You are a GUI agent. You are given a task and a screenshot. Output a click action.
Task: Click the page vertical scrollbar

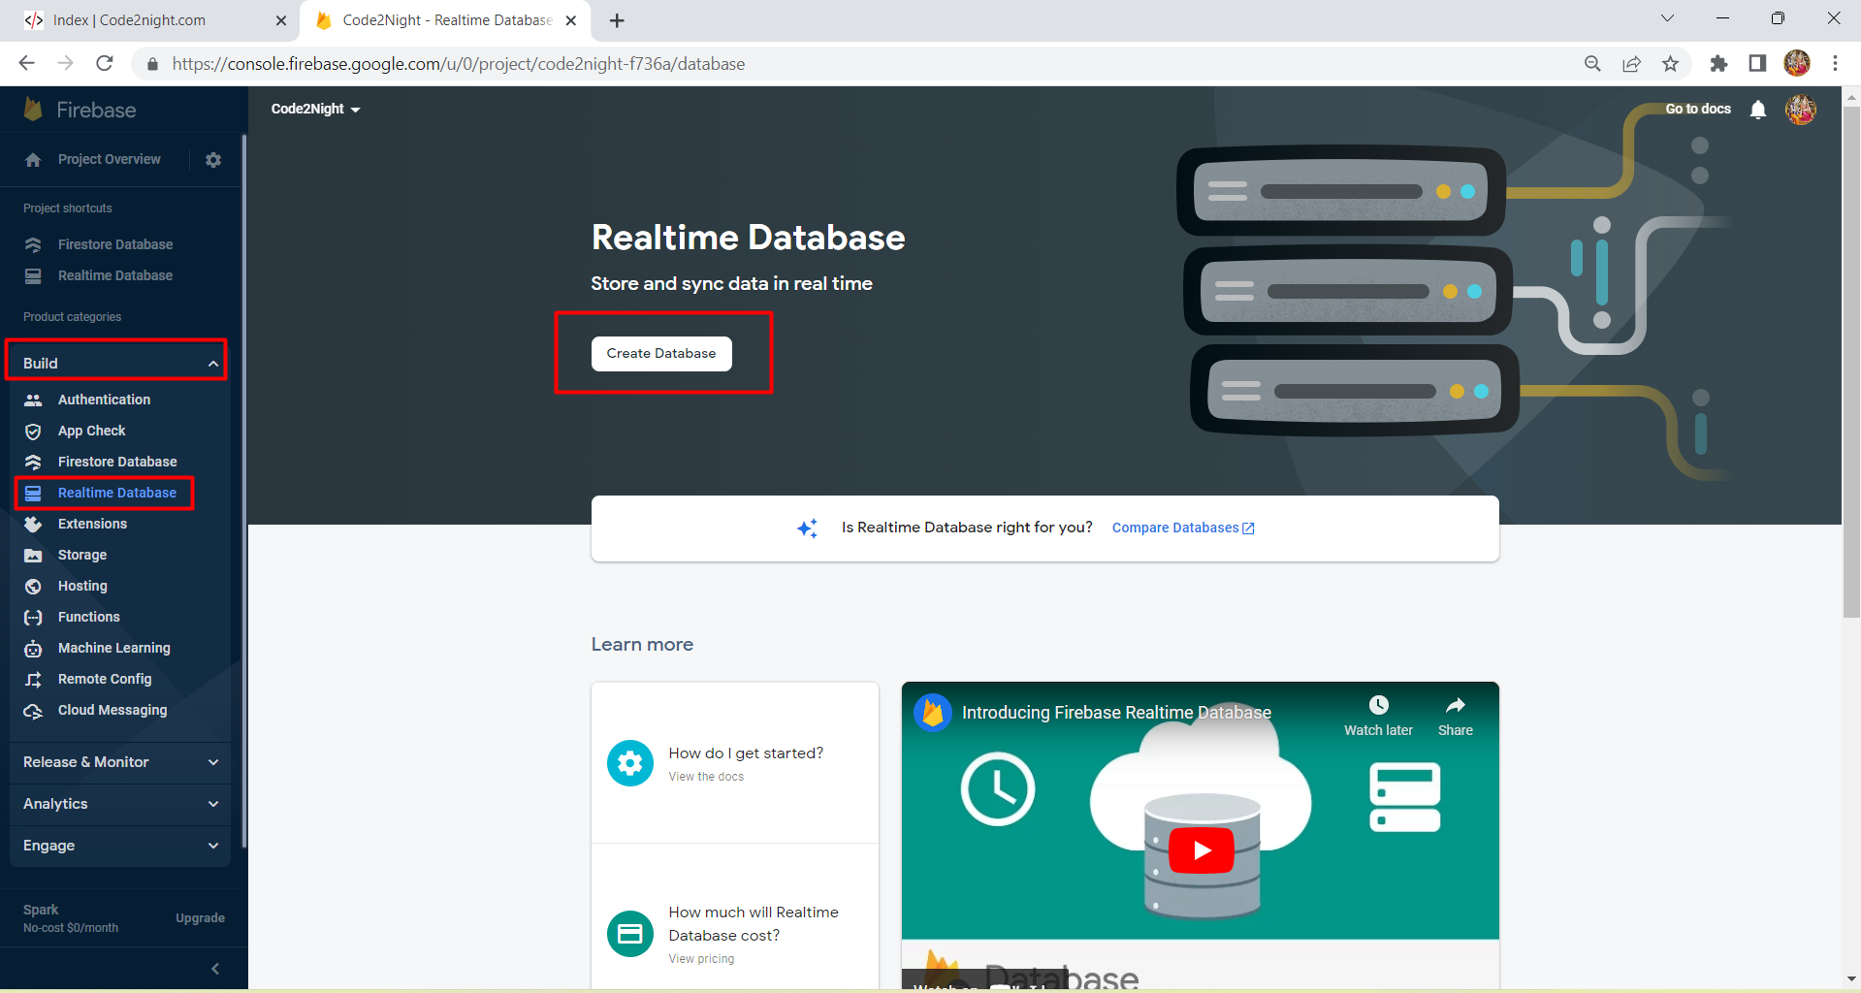click(1851, 362)
